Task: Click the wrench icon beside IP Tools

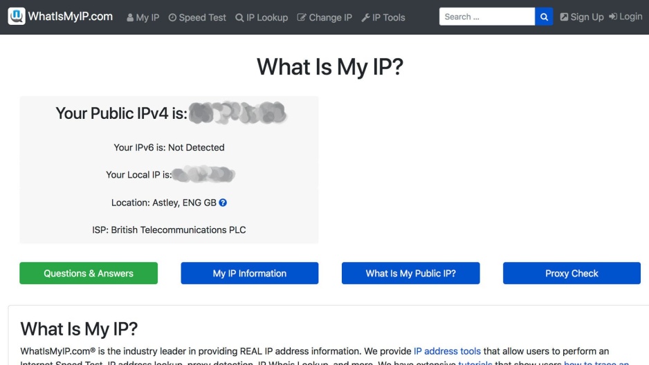Action: pyautogui.click(x=365, y=18)
